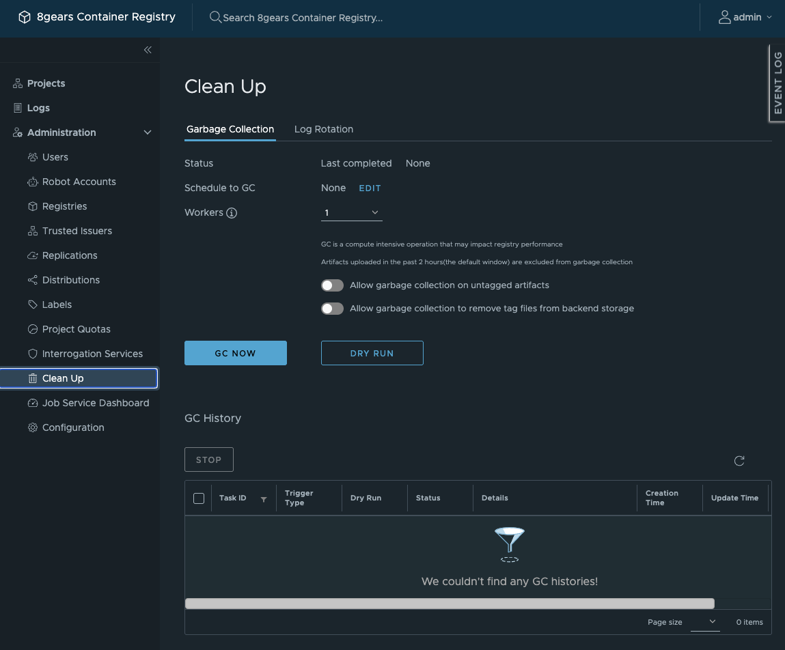
Task: Collapse the Administration section chevron
Action: (x=147, y=132)
